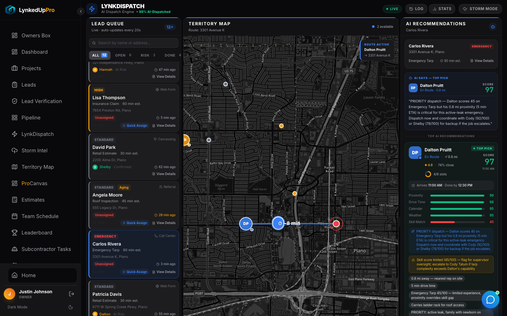The height and width of the screenshot is (316, 507).
Task: Click the 12+ lead count badge
Action: click(x=170, y=27)
